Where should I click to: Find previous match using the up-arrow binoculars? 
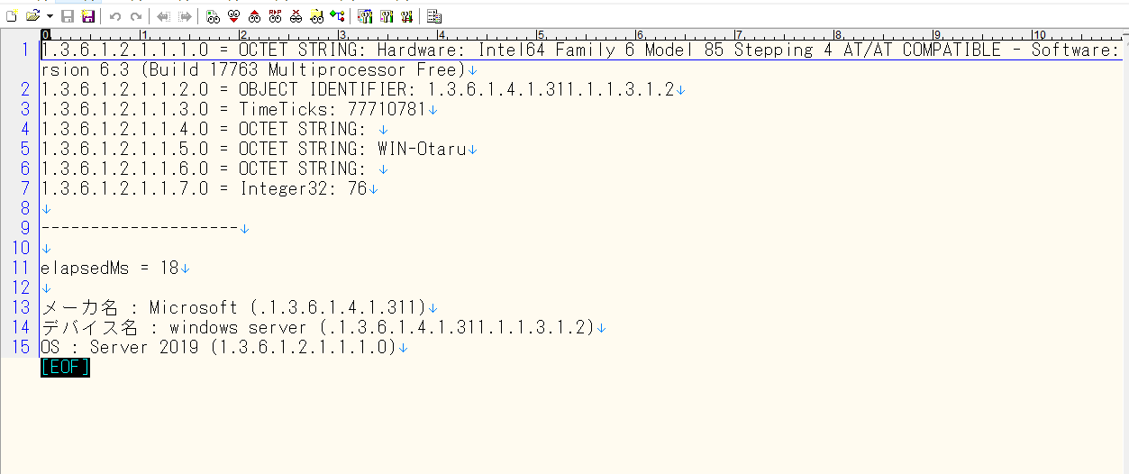click(254, 16)
